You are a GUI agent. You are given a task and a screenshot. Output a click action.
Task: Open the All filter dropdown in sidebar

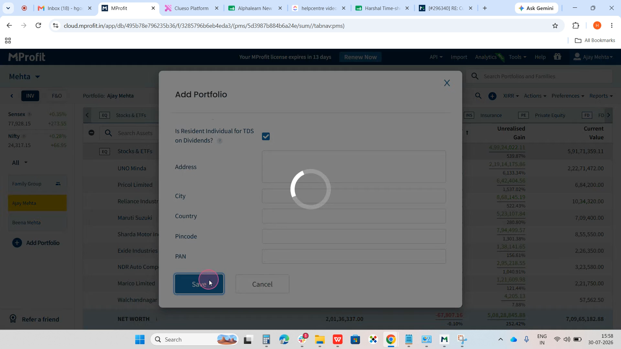(x=20, y=163)
